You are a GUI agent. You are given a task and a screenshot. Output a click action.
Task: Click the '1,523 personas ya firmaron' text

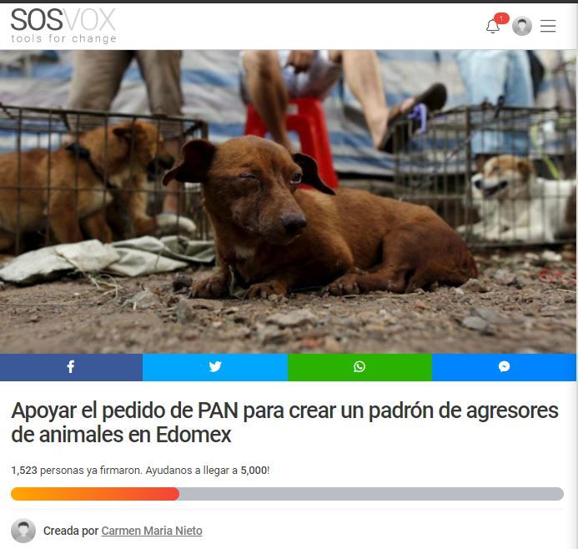pyautogui.click(x=76, y=471)
